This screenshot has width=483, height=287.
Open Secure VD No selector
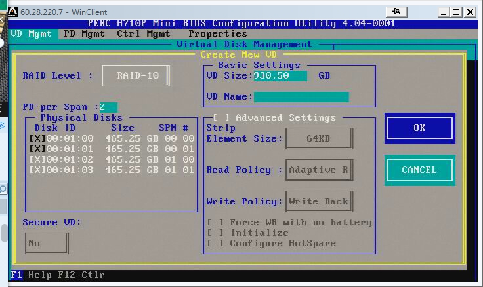[x=47, y=243]
